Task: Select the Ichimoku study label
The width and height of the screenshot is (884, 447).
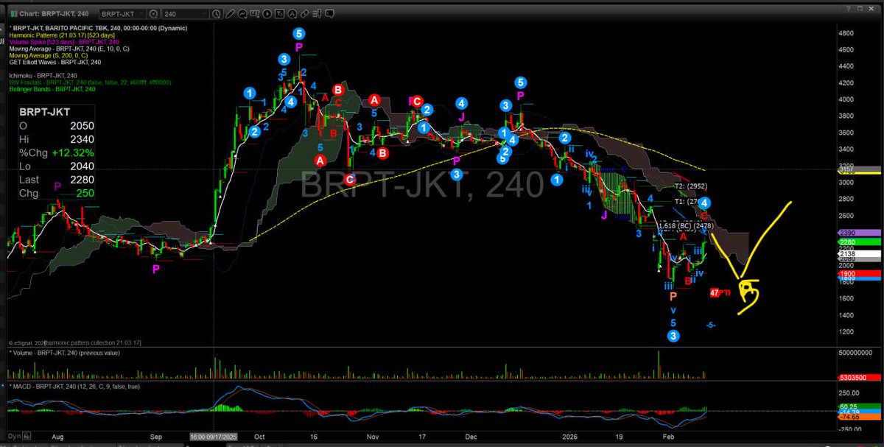Action: pos(43,75)
